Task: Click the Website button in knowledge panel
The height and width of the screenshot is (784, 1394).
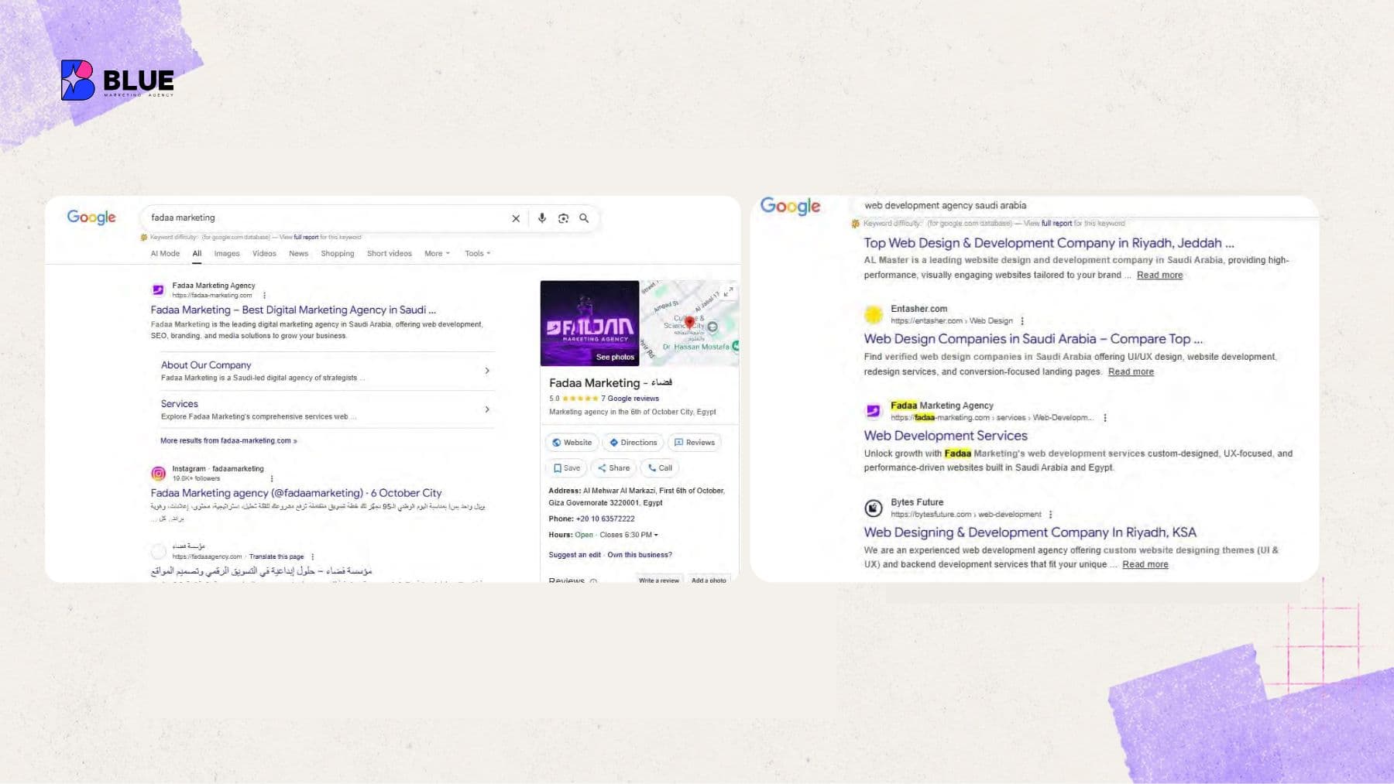Action: pos(572,443)
